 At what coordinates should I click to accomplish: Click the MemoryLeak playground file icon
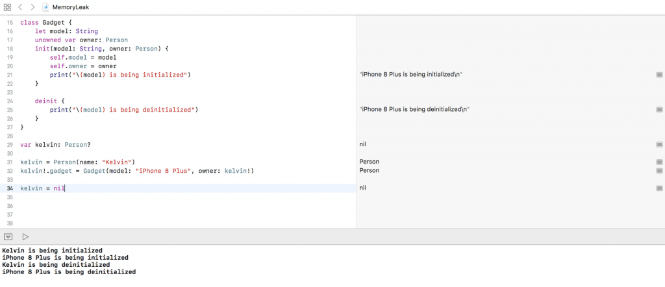pyautogui.click(x=46, y=6)
